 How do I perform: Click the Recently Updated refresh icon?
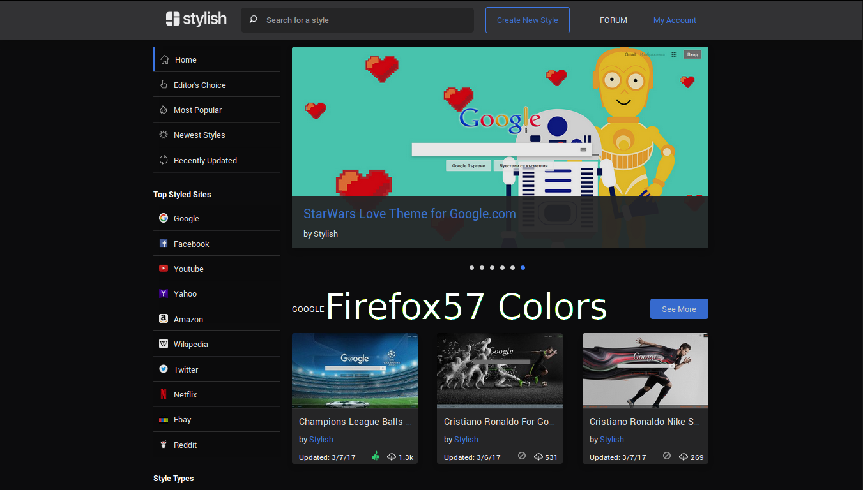[x=164, y=160]
